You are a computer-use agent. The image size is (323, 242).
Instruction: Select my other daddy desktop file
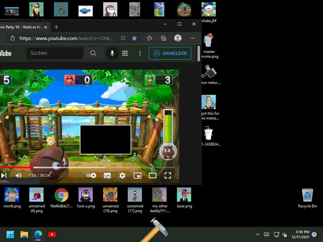coord(160,200)
